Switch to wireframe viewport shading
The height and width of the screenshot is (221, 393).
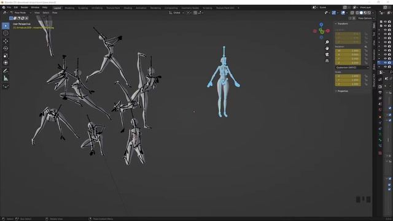[357, 13]
